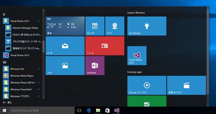This screenshot has width=216, height=114.
Task: Click the Everyday apps group title
Action: (134, 72)
